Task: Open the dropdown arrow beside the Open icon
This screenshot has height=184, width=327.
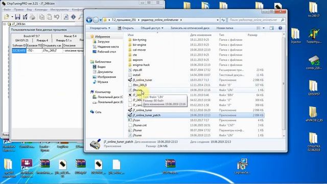Action: (x=12, y=17)
